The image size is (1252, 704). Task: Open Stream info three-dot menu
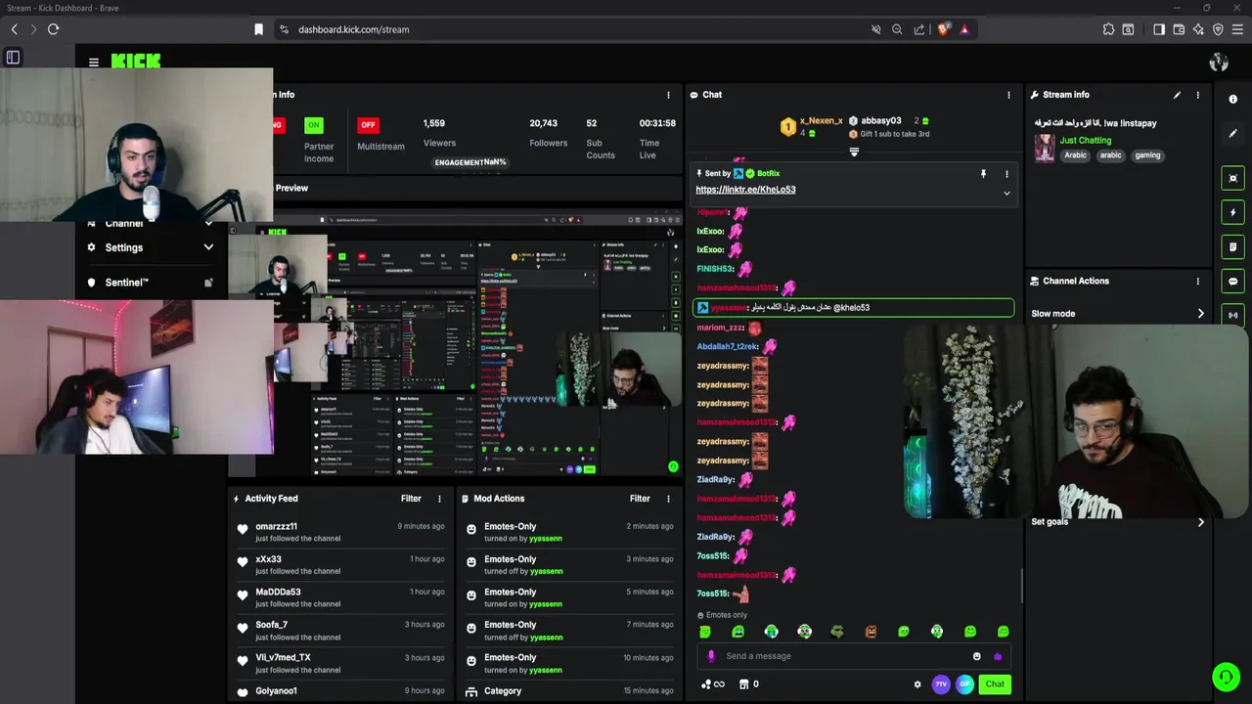tap(1197, 95)
